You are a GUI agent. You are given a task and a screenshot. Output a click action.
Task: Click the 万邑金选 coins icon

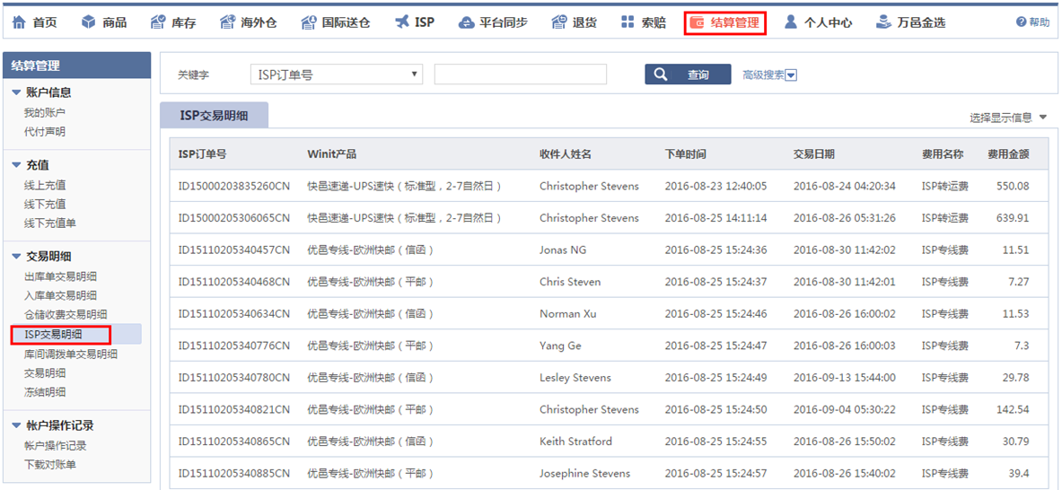coord(883,22)
